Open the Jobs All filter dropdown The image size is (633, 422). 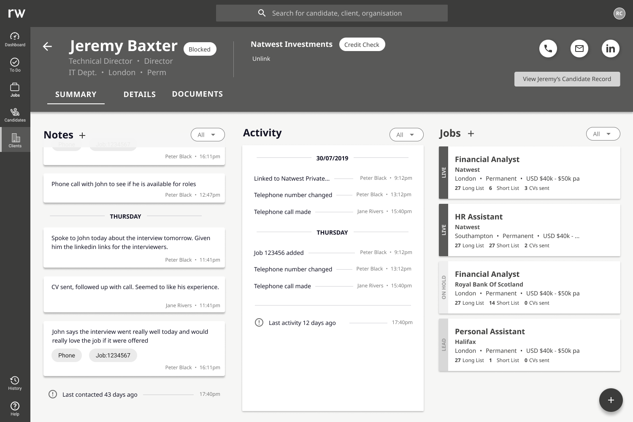[603, 134]
